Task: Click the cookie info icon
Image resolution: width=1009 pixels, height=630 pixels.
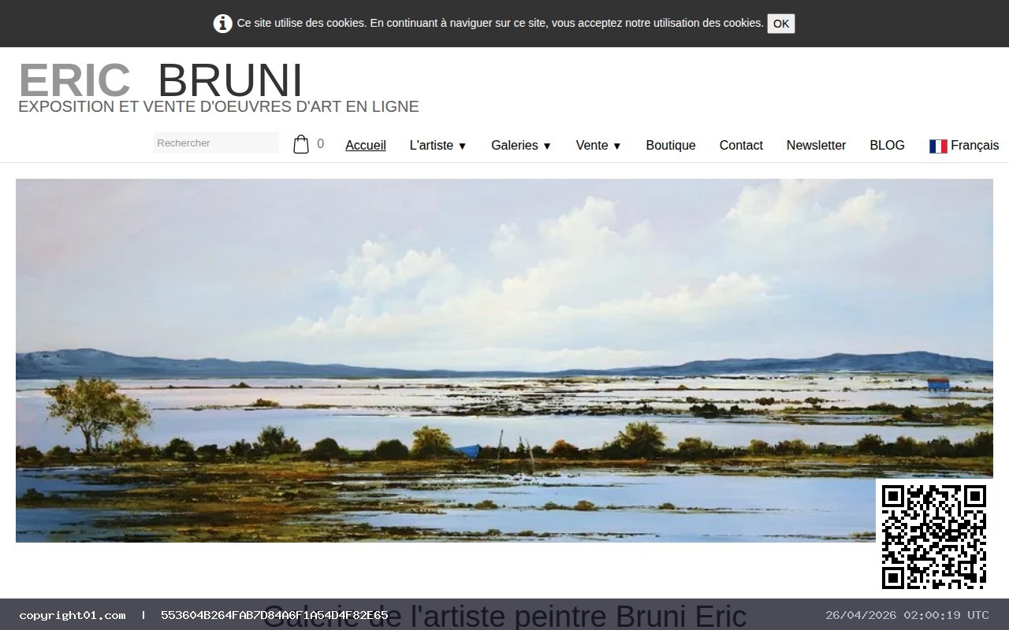Action: click(223, 24)
